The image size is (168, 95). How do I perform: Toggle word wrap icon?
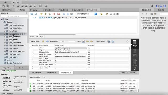pyautogui.click(x=118, y=14)
